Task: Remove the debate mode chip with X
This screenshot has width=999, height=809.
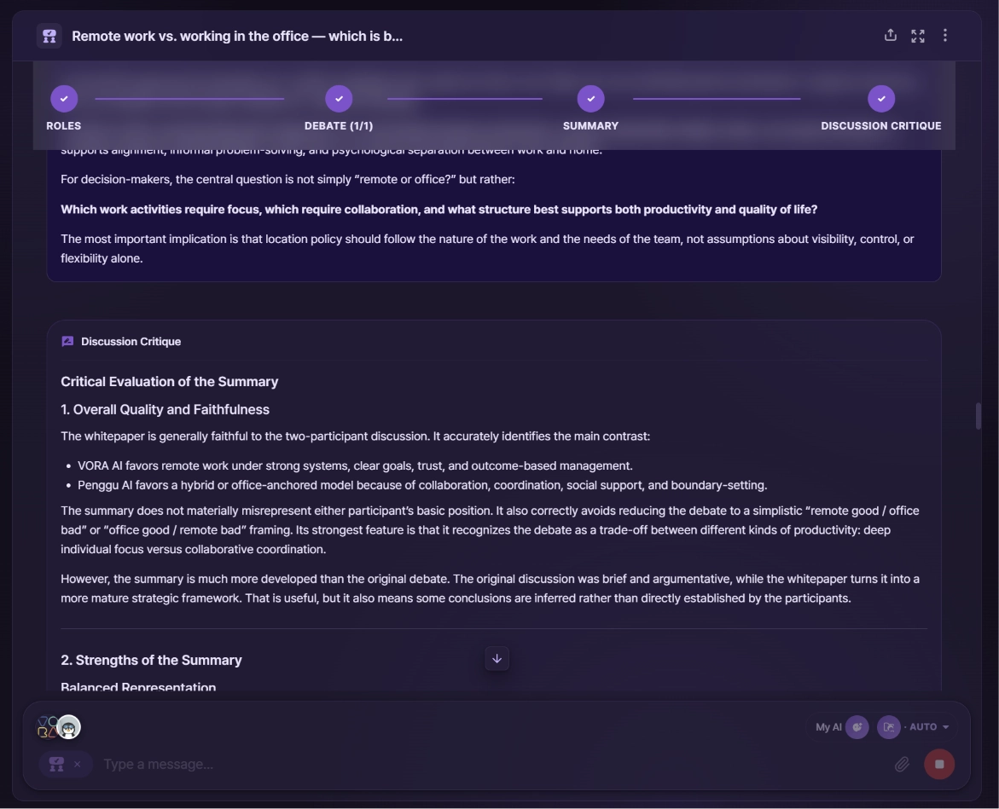Action: point(77,765)
